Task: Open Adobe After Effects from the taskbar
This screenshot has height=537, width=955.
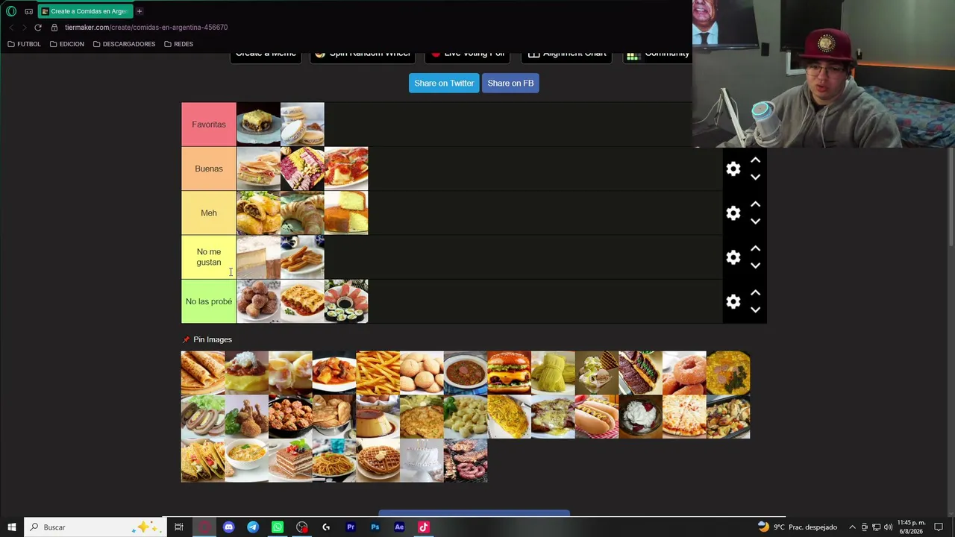Action: click(x=399, y=527)
